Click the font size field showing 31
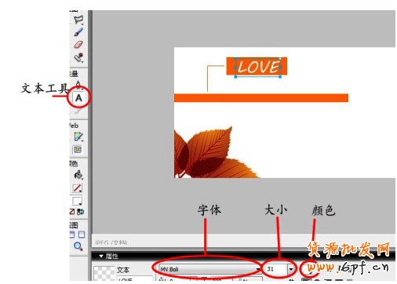 tap(276, 269)
